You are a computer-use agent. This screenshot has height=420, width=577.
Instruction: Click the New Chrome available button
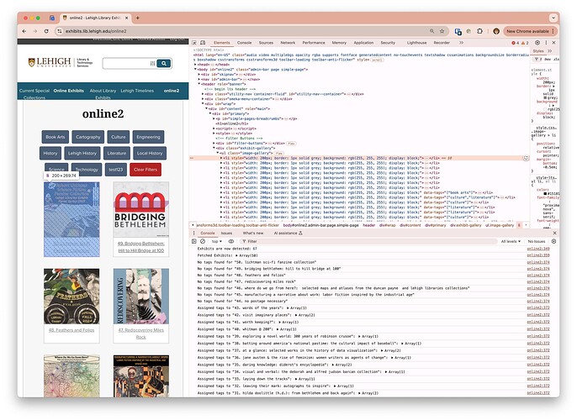tap(530, 31)
